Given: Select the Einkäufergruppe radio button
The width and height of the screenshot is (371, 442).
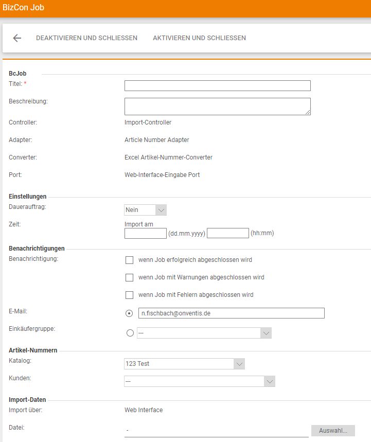Looking at the screenshot, I should [x=130, y=333].
